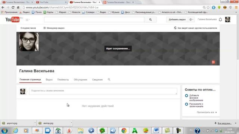Click the Добавить видео button

177,20
